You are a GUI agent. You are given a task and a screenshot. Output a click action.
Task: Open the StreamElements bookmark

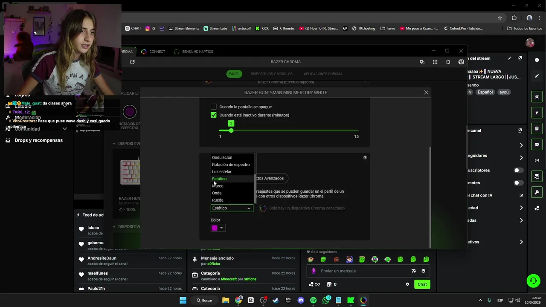[x=184, y=29]
